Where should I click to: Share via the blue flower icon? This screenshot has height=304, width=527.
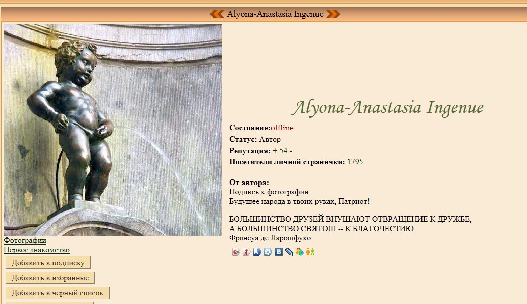268,252
